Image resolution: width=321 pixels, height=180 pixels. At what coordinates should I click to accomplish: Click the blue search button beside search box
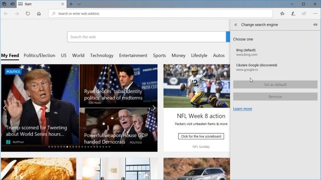(x=228, y=37)
